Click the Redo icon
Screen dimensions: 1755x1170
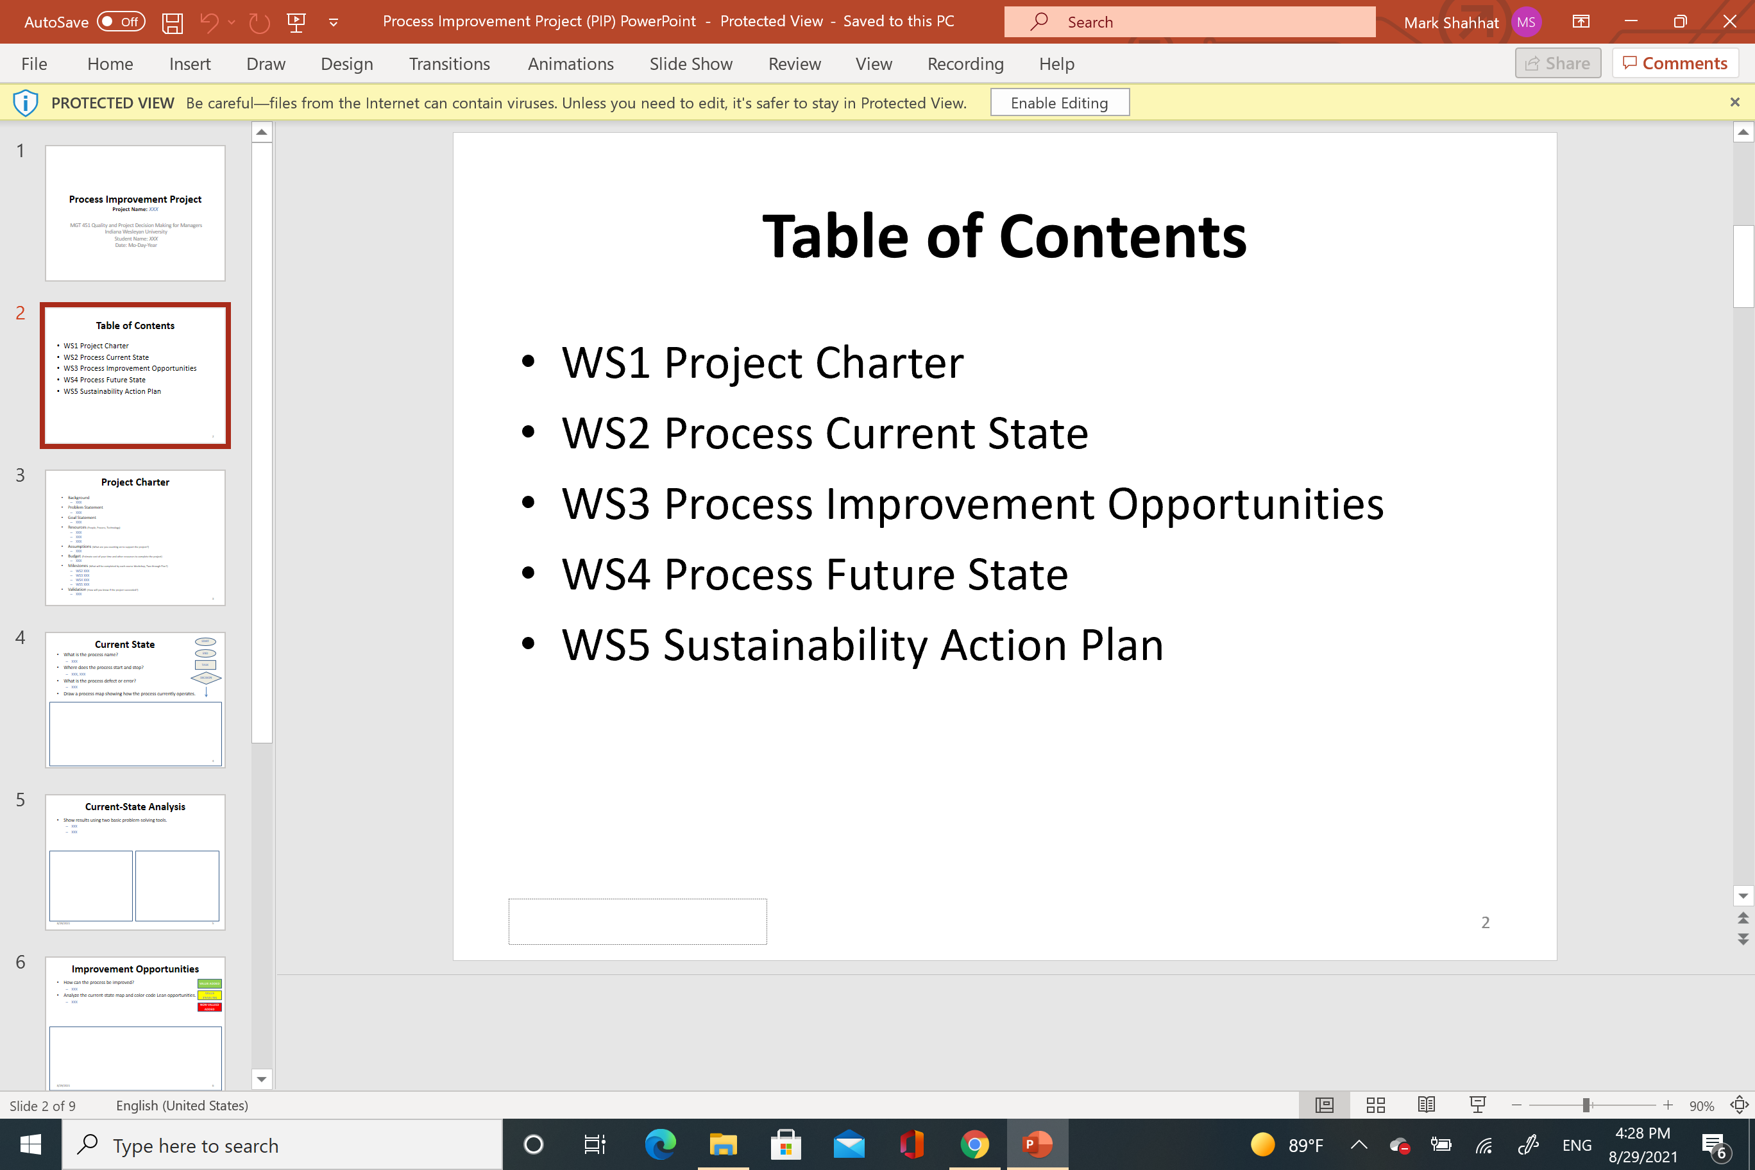pos(259,22)
